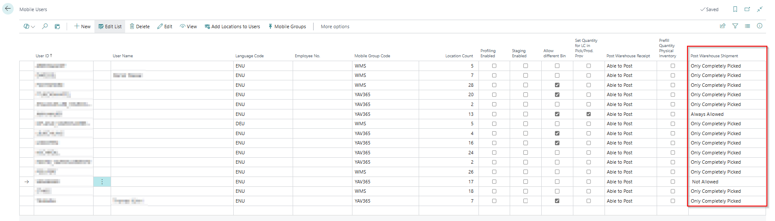Open the Mobile Group Code column header menu
775x221 pixels.
(372, 56)
